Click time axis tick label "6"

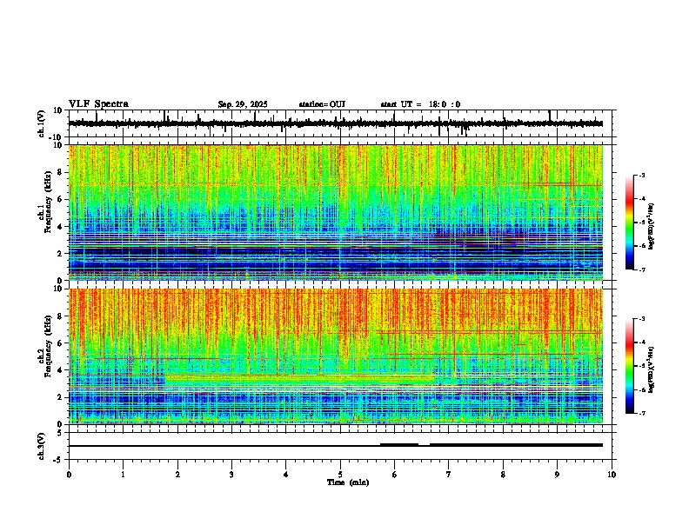click(394, 475)
